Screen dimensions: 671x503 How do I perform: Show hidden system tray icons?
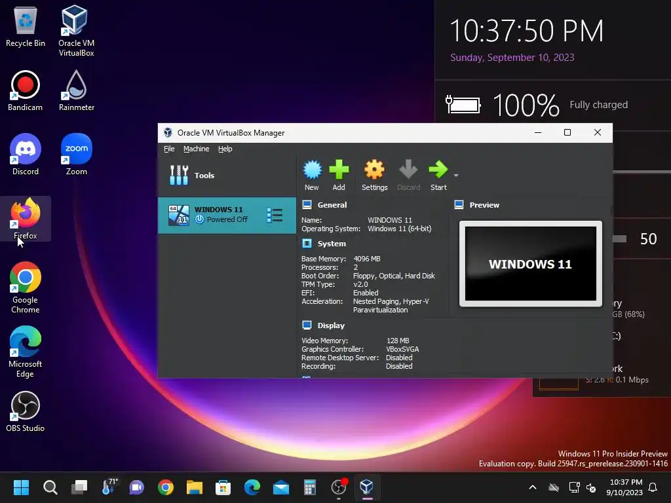[533, 487]
